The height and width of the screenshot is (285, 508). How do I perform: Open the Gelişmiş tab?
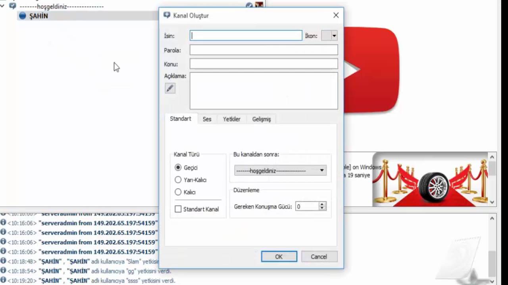pos(262,119)
